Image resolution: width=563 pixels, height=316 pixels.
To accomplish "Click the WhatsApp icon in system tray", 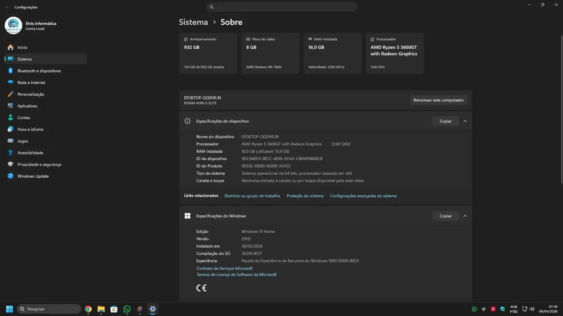I will (x=474, y=309).
